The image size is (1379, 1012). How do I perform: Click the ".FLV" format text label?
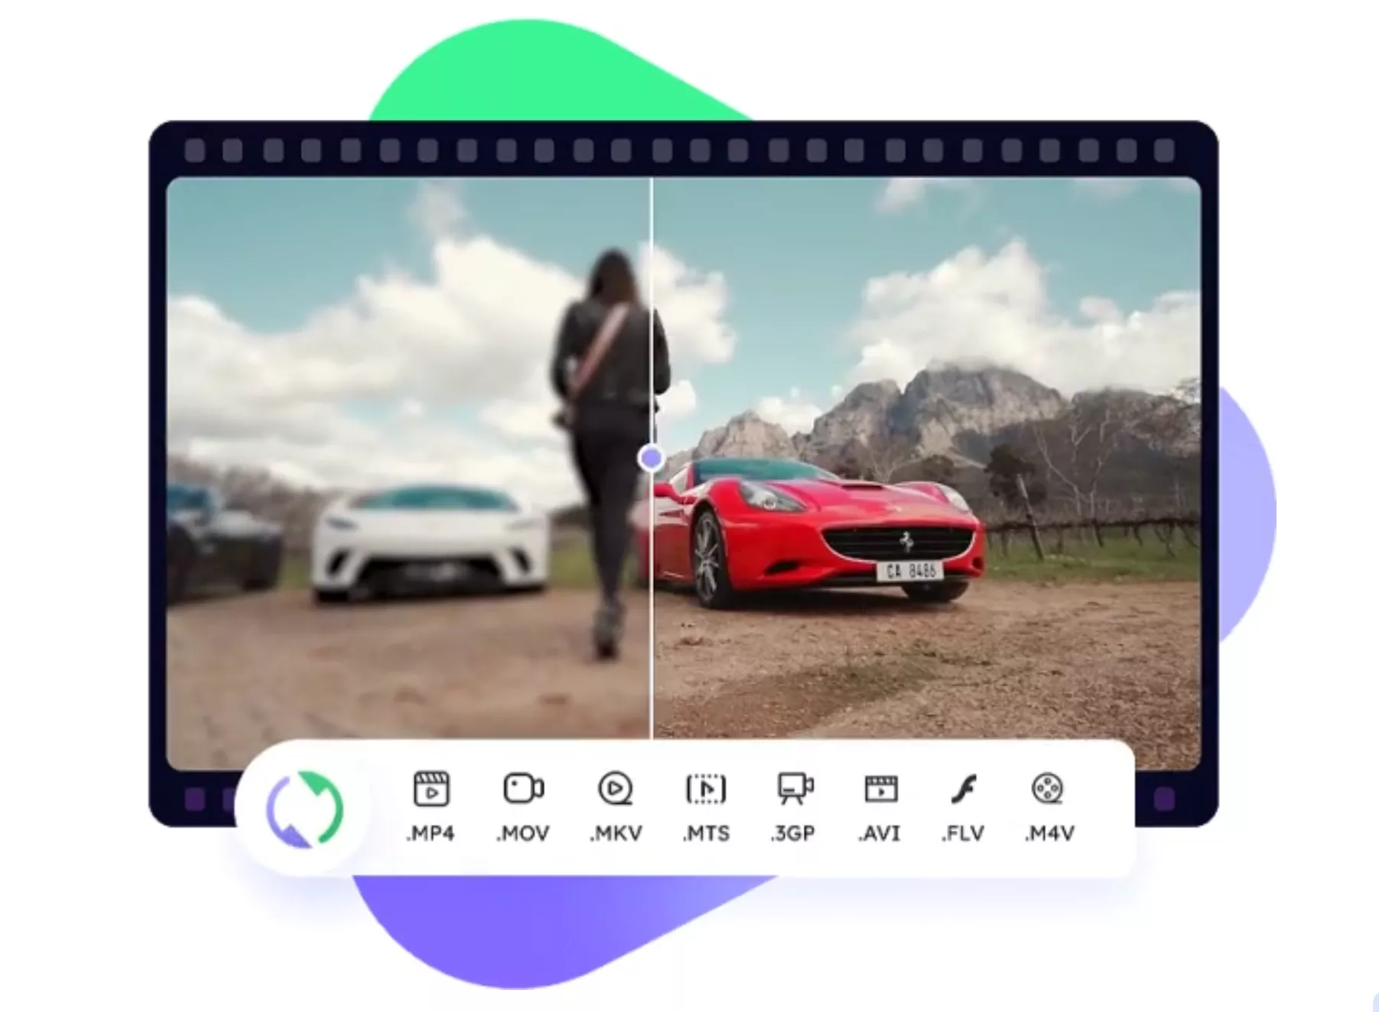point(963,833)
